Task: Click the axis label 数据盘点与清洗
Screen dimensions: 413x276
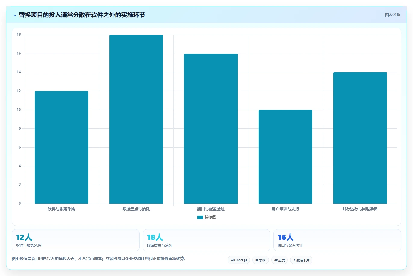Action: click(136, 209)
